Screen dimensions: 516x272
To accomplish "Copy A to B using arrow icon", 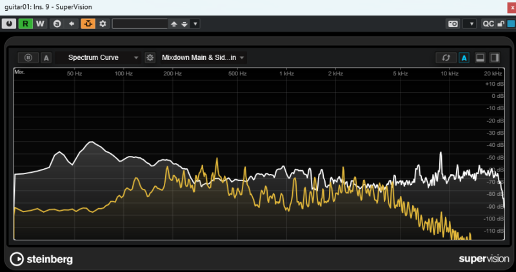I will tap(72, 24).
